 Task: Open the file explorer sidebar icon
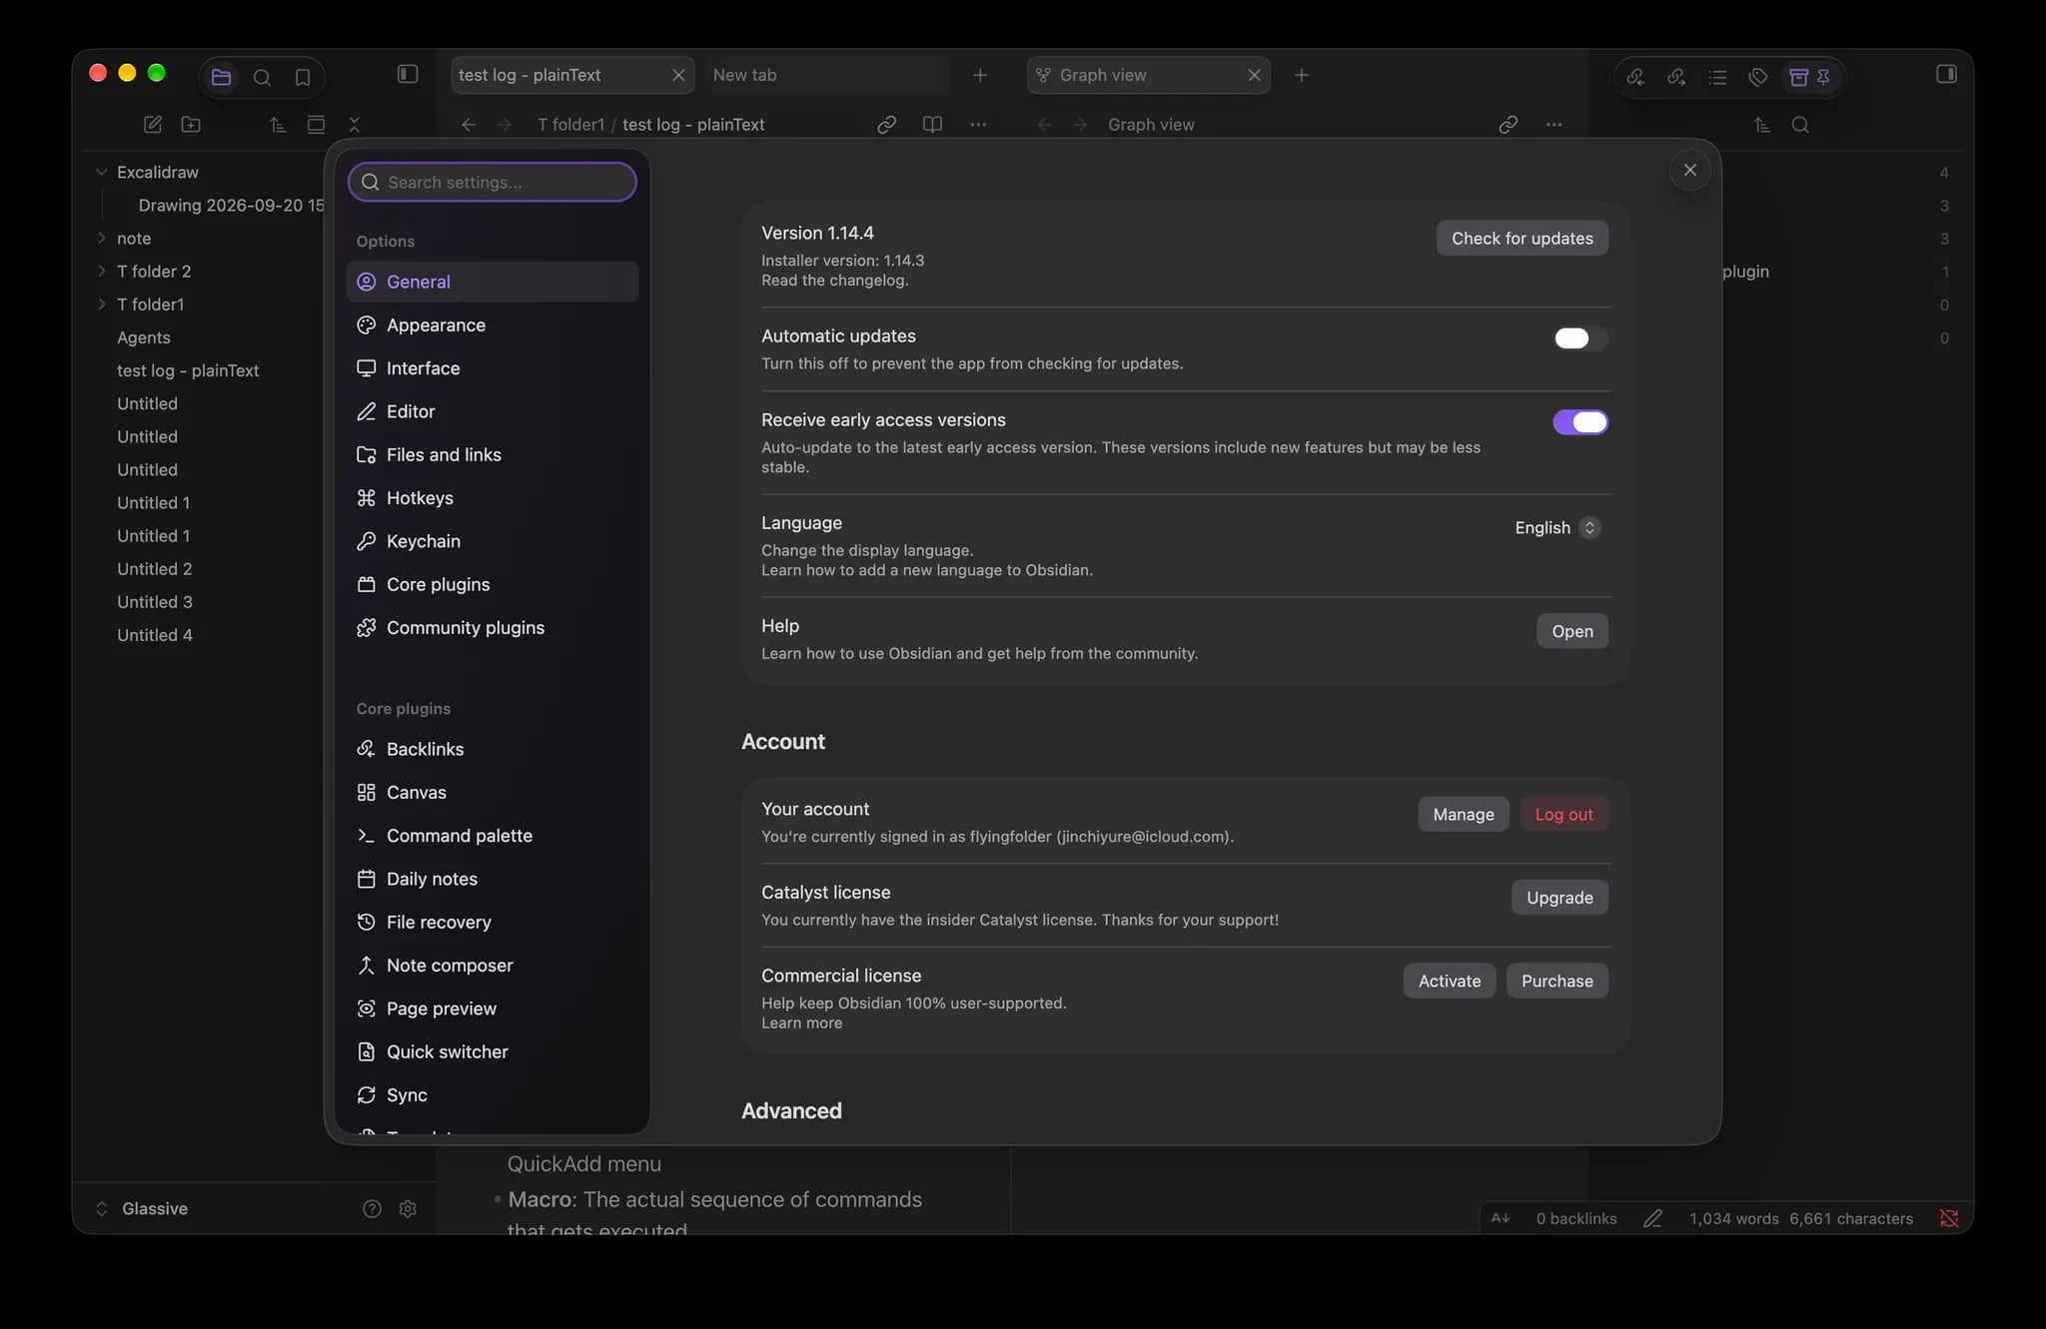222,76
